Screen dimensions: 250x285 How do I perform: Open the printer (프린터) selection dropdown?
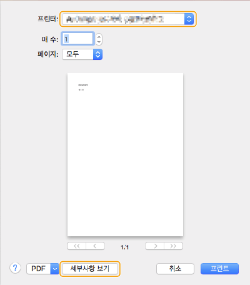tap(128, 19)
